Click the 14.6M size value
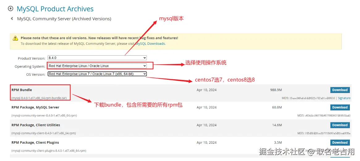The width and height of the screenshot is (360, 161). click(x=277, y=125)
